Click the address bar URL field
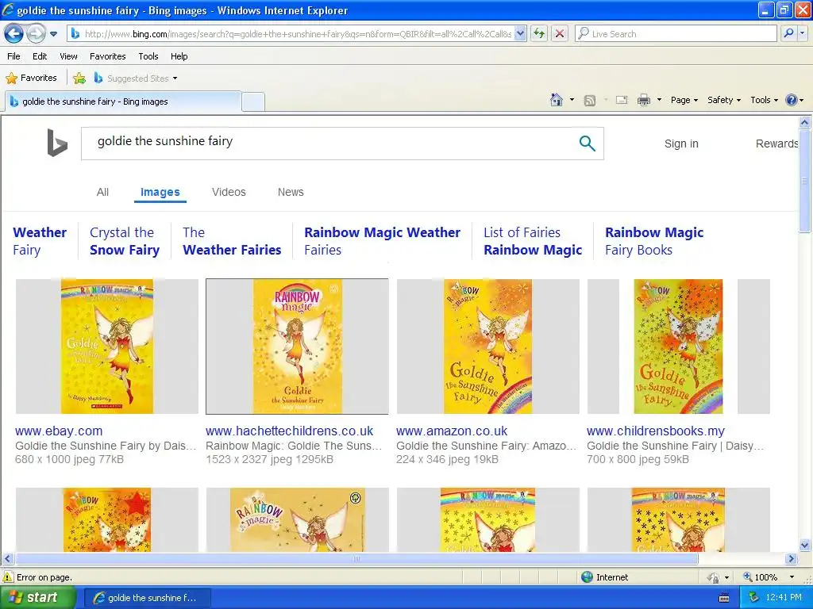 [292, 34]
